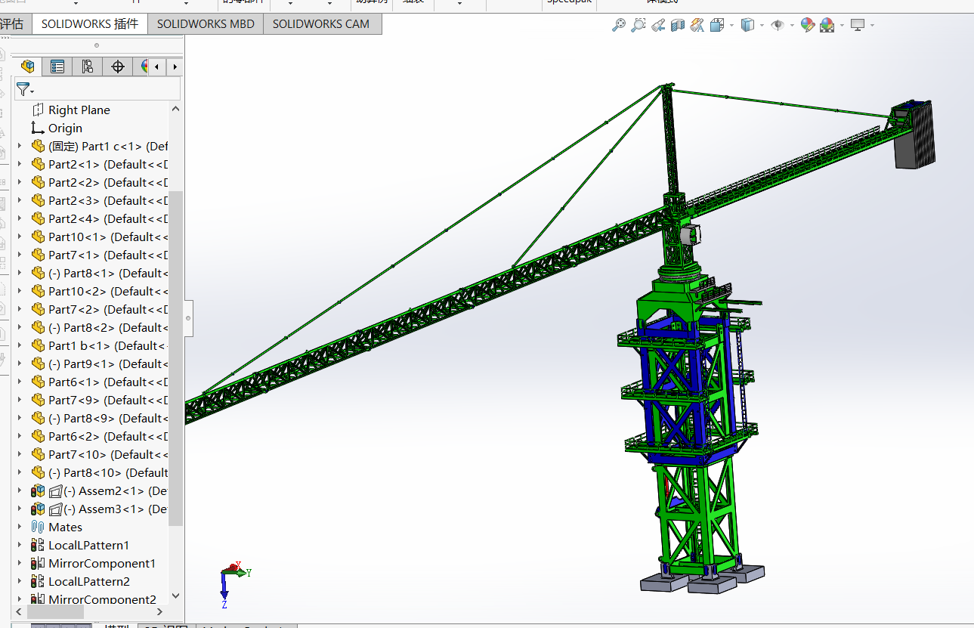The height and width of the screenshot is (628, 974).
Task: Expand the Mates folder in tree
Action: click(20, 527)
